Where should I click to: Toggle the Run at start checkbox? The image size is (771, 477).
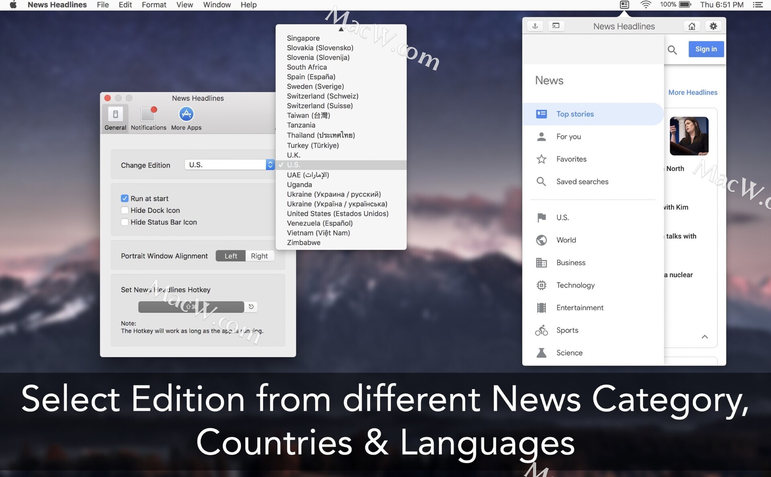[124, 199]
